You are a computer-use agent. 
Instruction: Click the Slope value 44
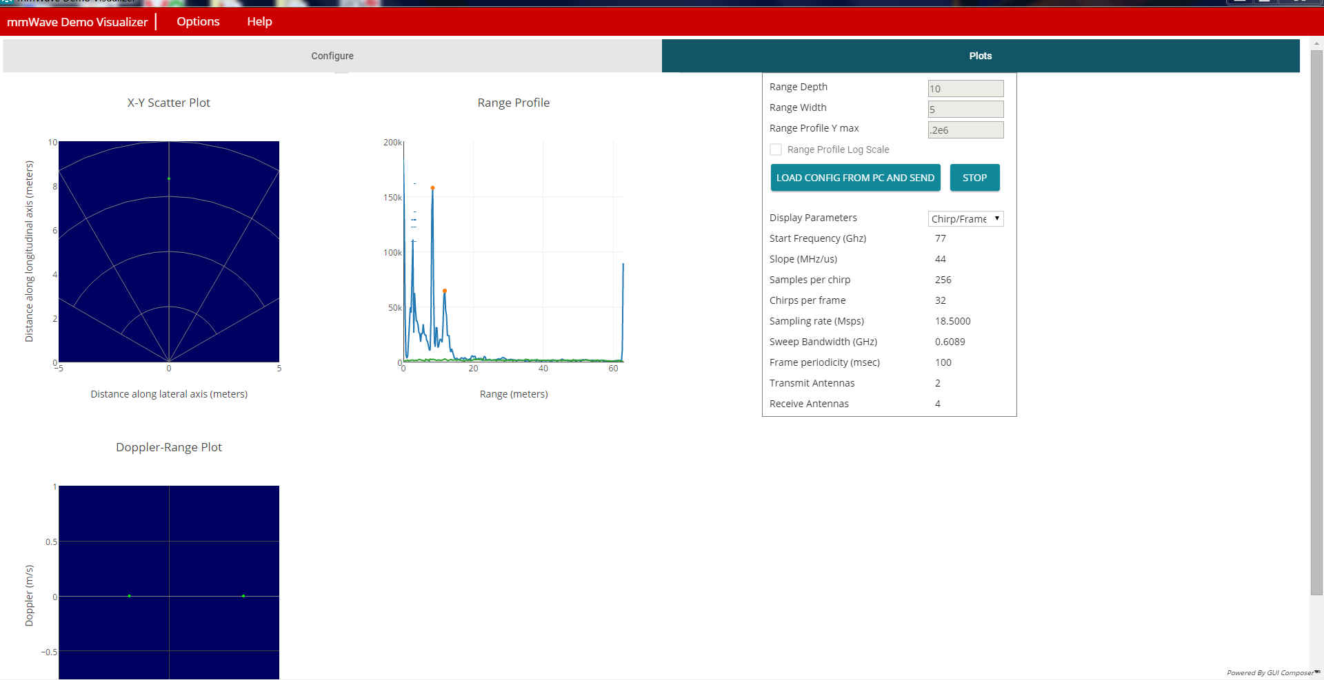pos(941,259)
